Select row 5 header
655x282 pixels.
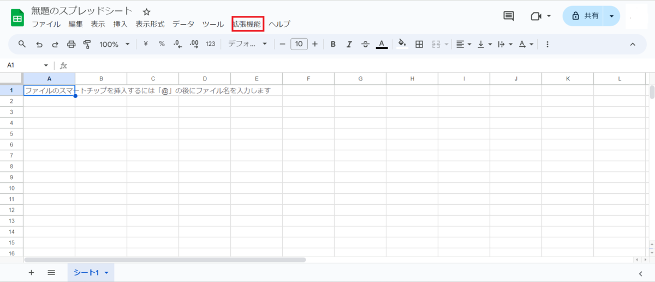[x=11, y=133]
